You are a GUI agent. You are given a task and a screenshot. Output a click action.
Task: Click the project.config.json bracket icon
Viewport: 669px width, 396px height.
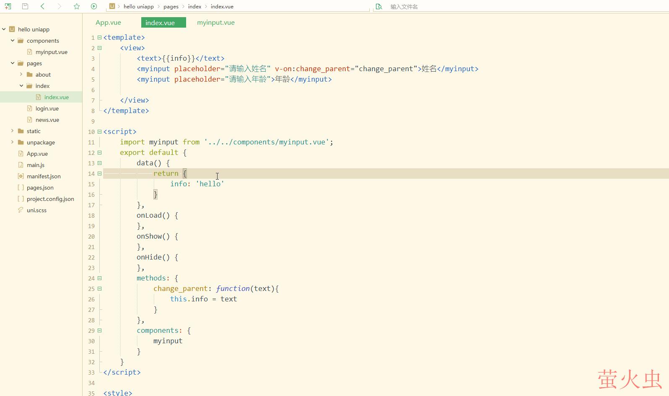(x=21, y=199)
